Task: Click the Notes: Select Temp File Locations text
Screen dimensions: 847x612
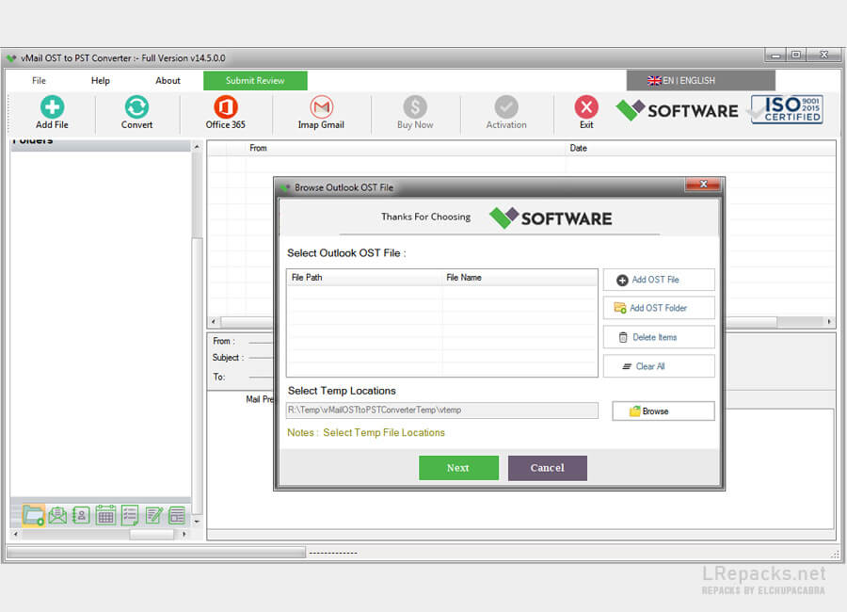Action: point(366,432)
